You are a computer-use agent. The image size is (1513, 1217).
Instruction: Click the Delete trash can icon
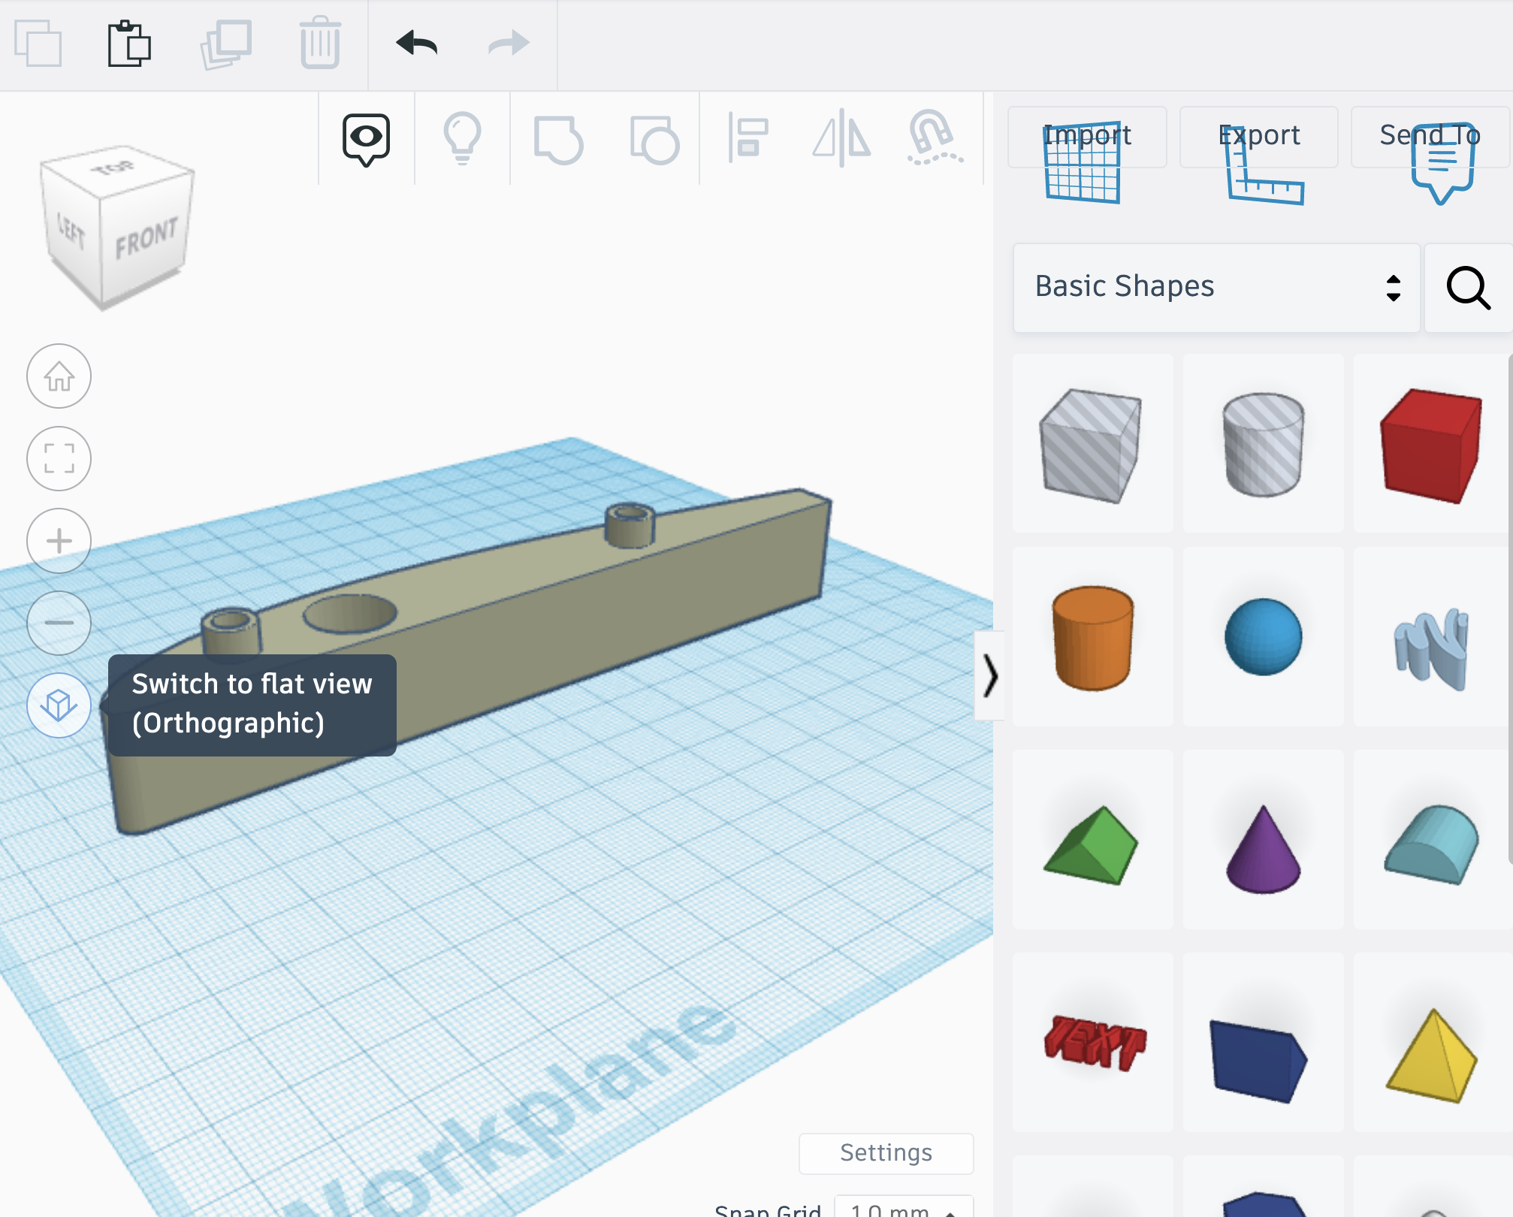click(x=321, y=43)
